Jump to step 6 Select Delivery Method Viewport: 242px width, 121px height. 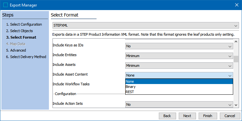click(26, 57)
